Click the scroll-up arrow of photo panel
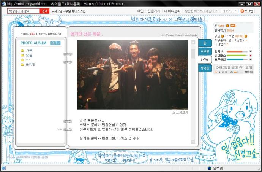The image size is (262, 172). 193,42
